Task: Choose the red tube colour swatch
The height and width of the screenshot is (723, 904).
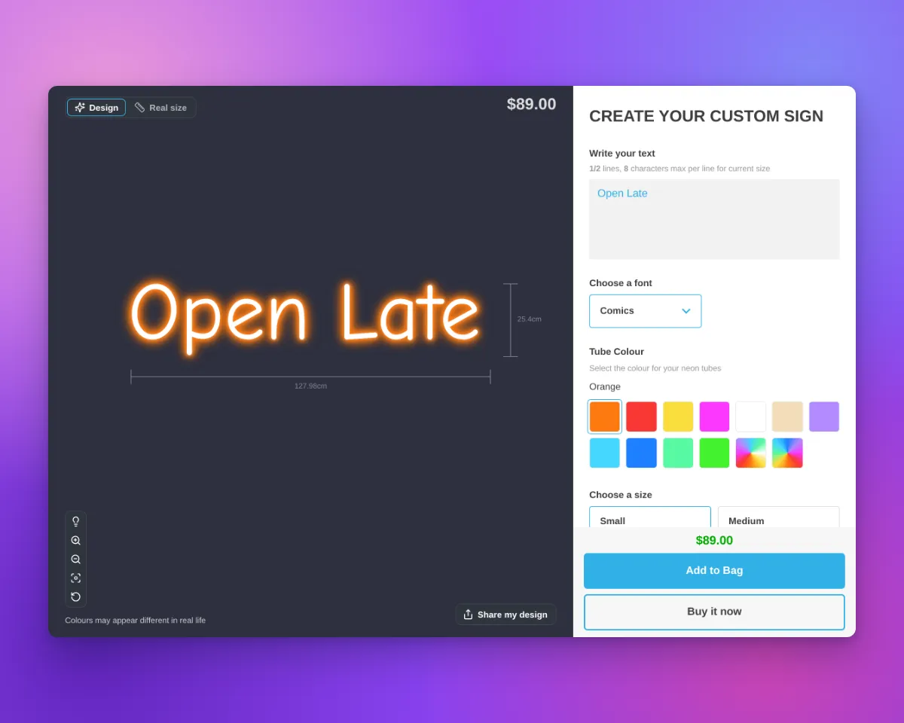Action: 641,416
